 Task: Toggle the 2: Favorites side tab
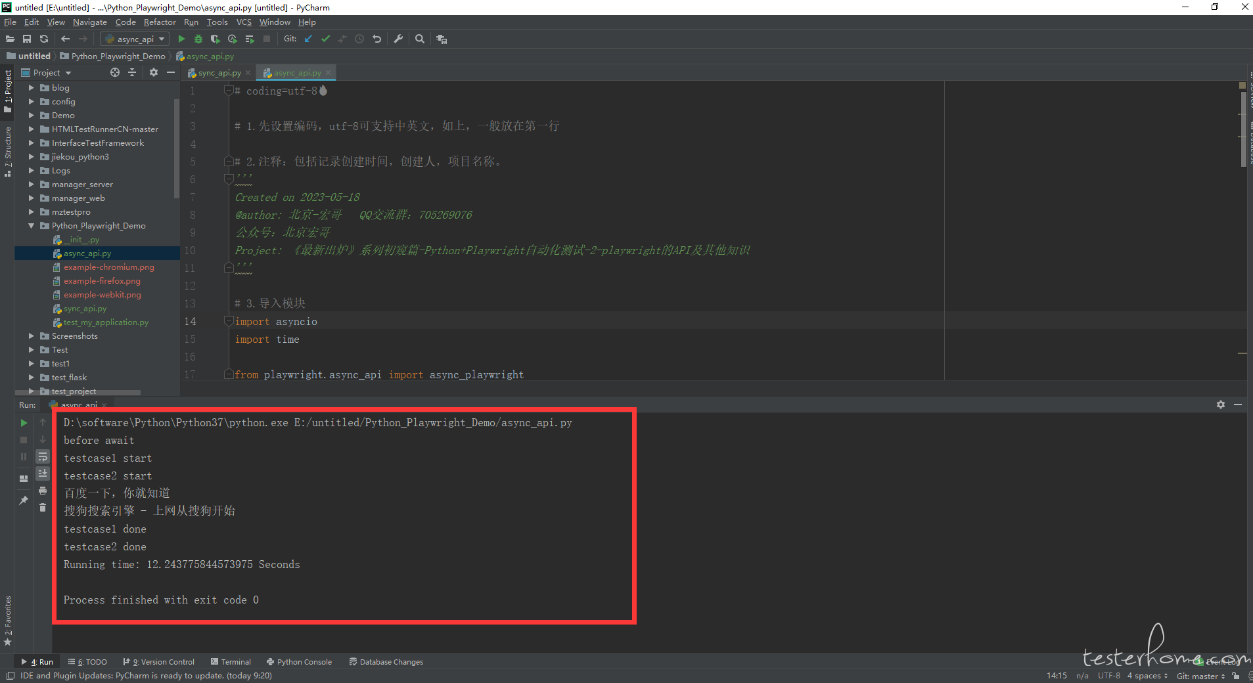pos(7,621)
